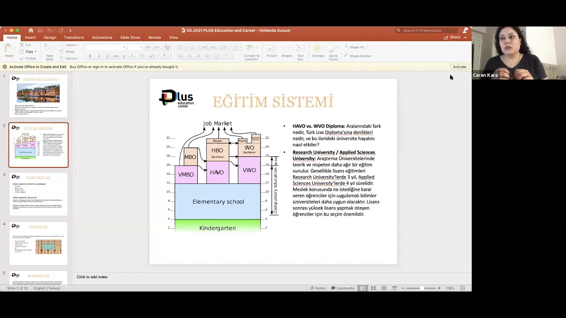The height and width of the screenshot is (318, 566).
Task: Toggle Strikethrough formatting
Action: [x=116, y=56]
